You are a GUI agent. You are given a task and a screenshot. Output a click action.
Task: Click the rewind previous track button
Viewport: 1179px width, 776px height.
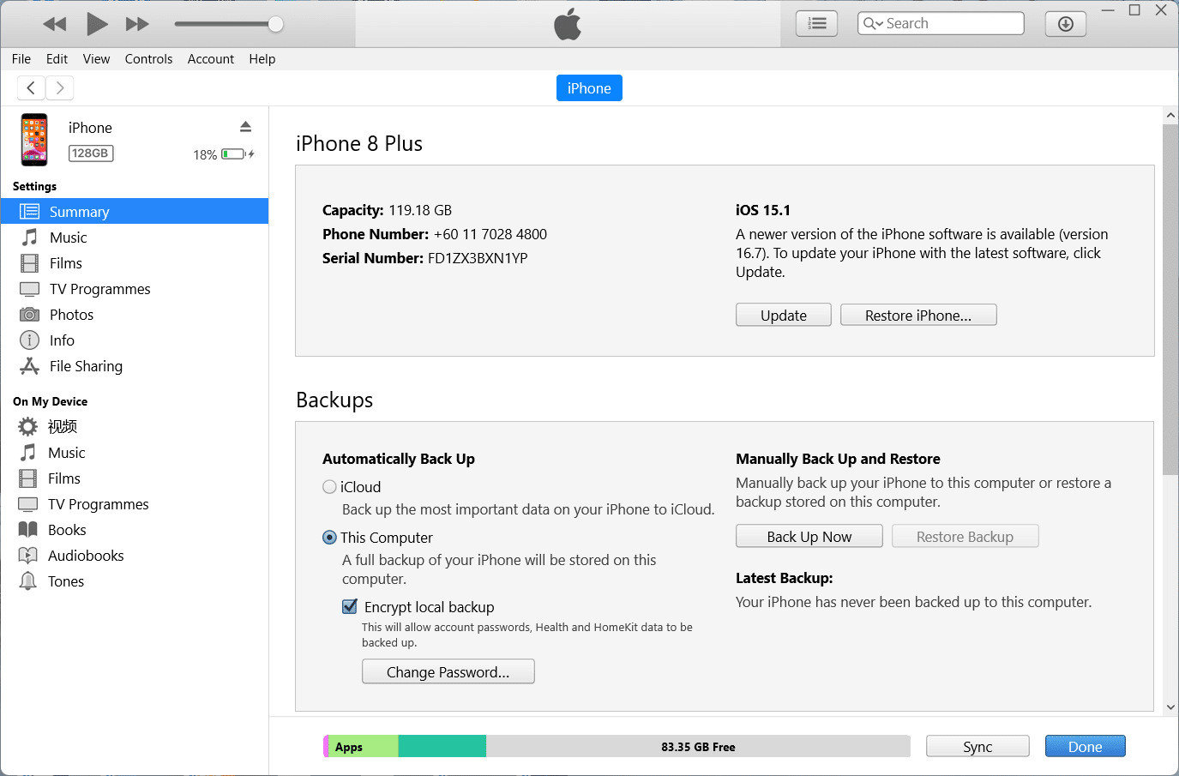pyautogui.click(x=55, y=24)
